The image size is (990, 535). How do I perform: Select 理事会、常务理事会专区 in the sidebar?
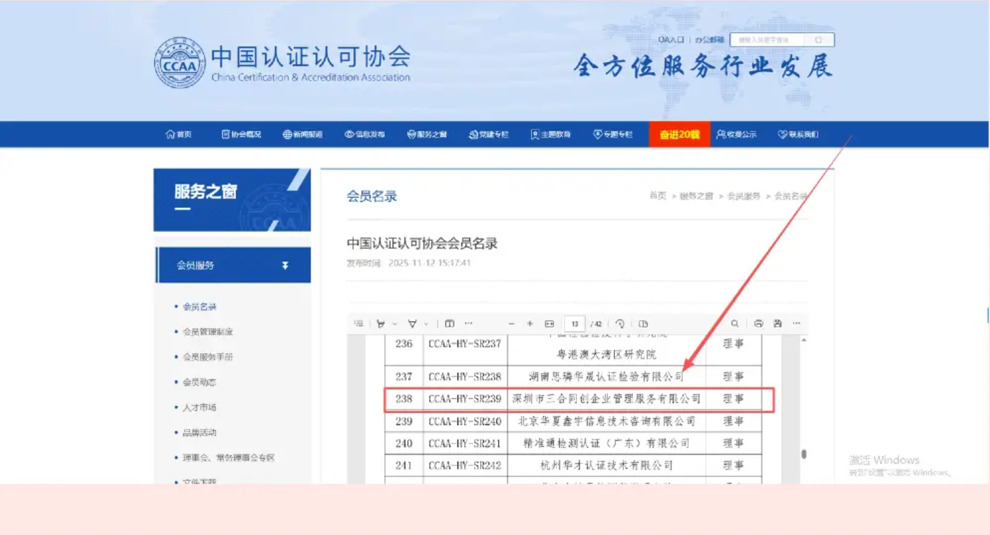pyautogui.click(x=229, y=458)
